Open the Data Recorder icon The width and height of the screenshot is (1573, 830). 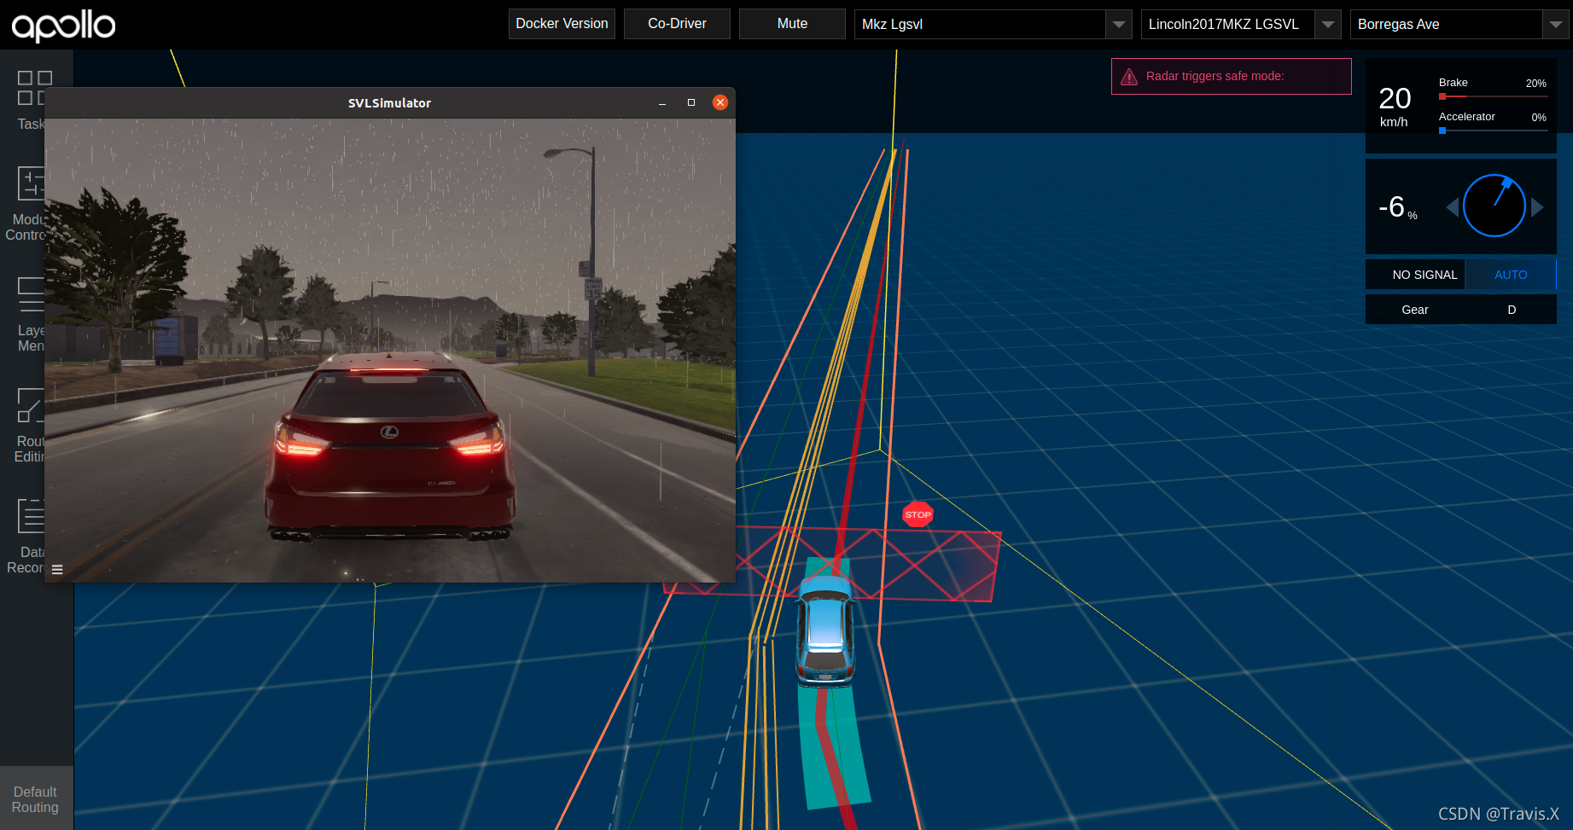(x=31, y=516)
